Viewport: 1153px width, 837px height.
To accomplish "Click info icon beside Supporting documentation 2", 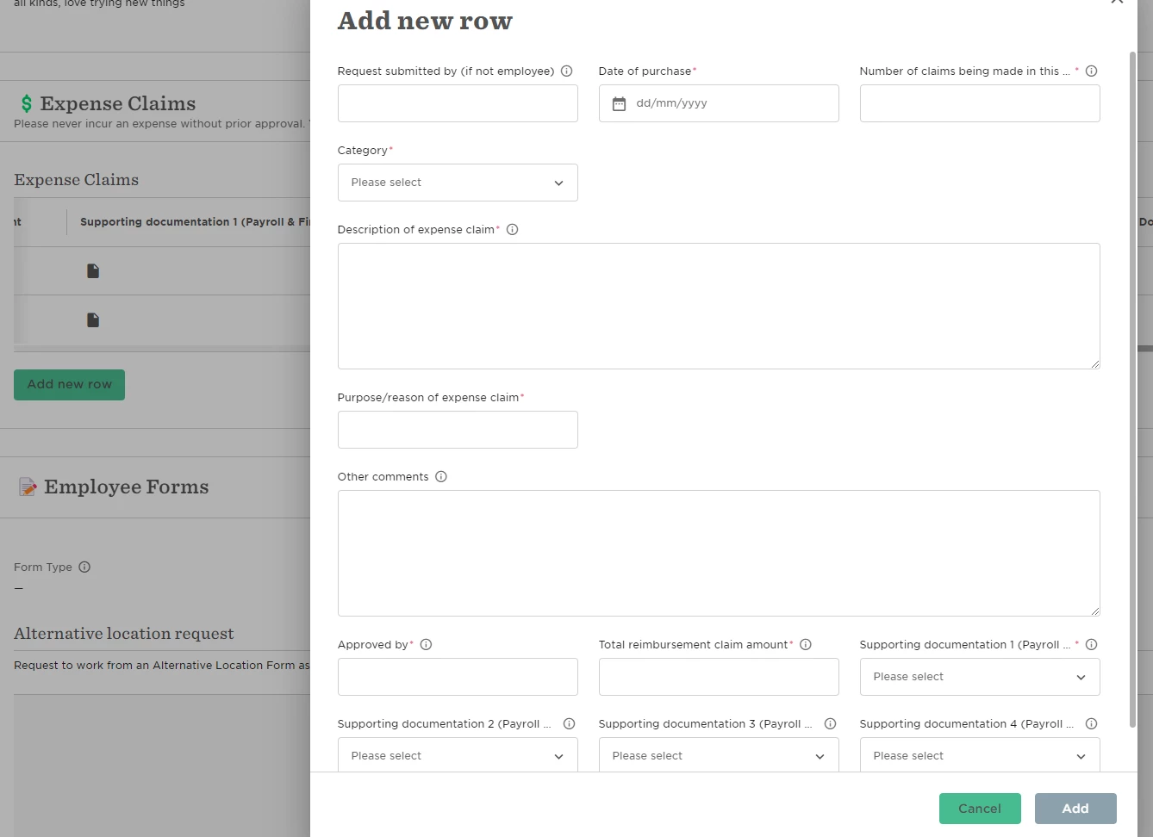I will [569, 724].
